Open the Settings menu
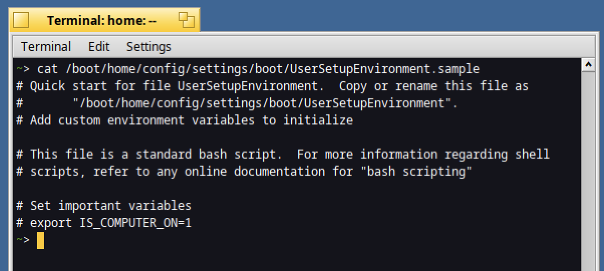The width and height of the screenshot is (604, 271). pyautogui.click(x=148, y=47)
